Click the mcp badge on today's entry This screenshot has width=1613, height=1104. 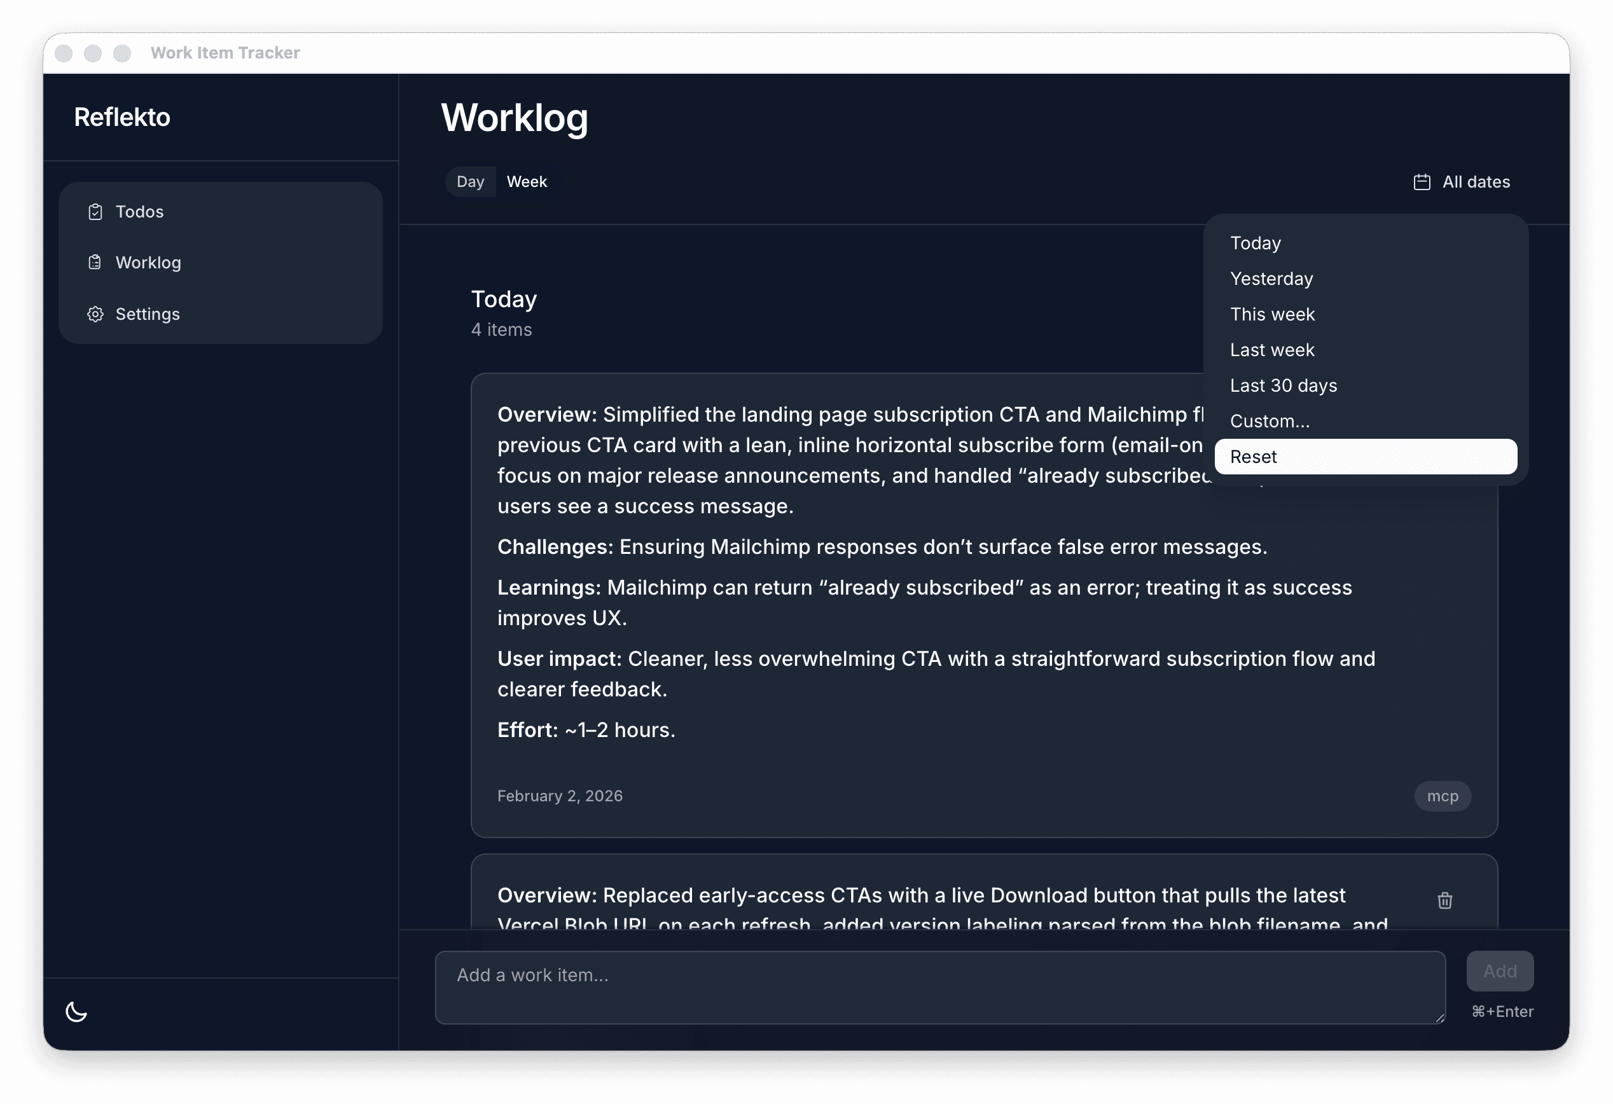tap(1443, 796)
